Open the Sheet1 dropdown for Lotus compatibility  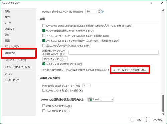[101, 99]
